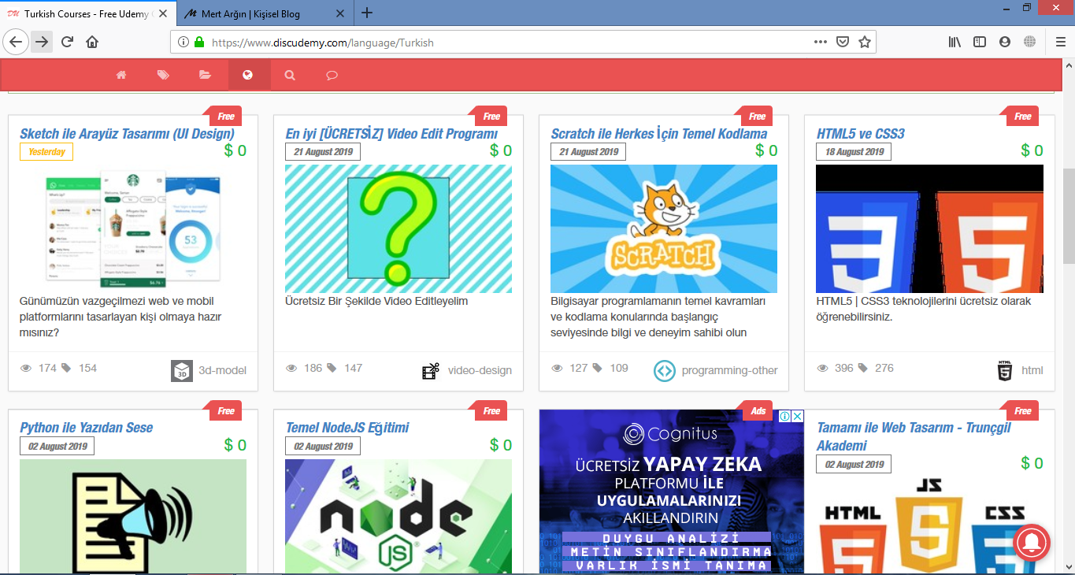Viewport: 1075px width, 575px height.
Task: Click the Ads ribbon on Cognitus card
Action: coord(758,410)
